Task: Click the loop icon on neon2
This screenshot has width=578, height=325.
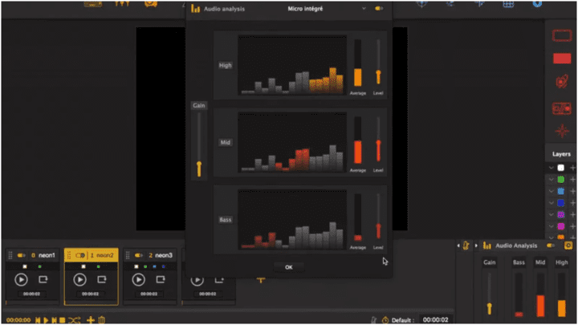Action: pos(102,280)
